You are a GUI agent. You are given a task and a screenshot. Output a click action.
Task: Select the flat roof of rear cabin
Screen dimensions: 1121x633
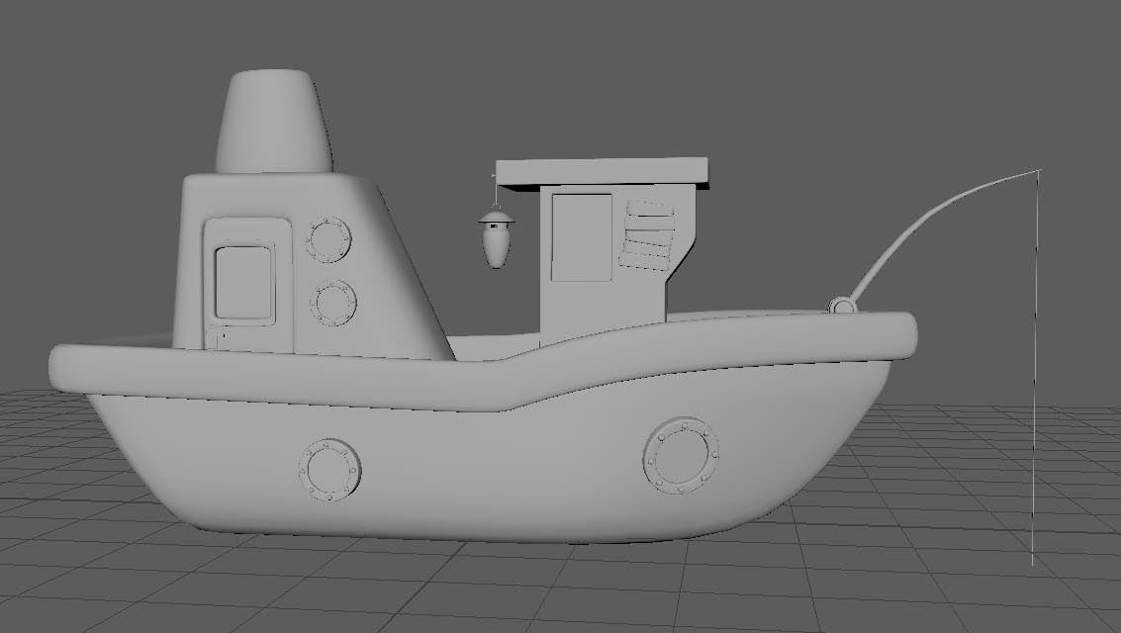click(x=602, y=172)
